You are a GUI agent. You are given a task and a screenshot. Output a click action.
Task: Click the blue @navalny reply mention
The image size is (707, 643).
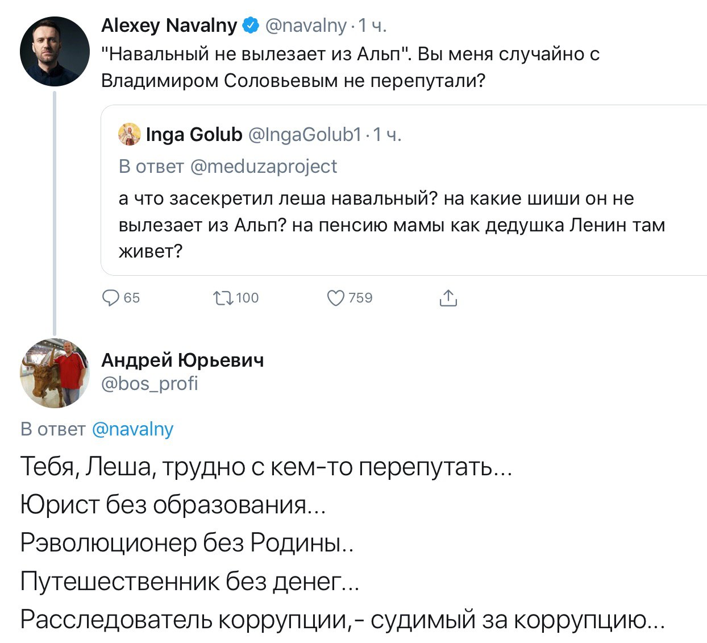[132, 429]
